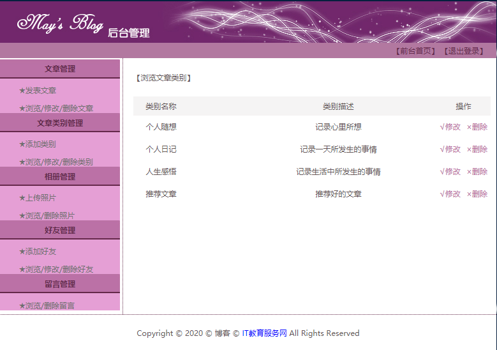This screenshot has height=350, width=497.
Task: Delete the 个人日记 category
Action: pyautogui.click(x=477, y=149)
